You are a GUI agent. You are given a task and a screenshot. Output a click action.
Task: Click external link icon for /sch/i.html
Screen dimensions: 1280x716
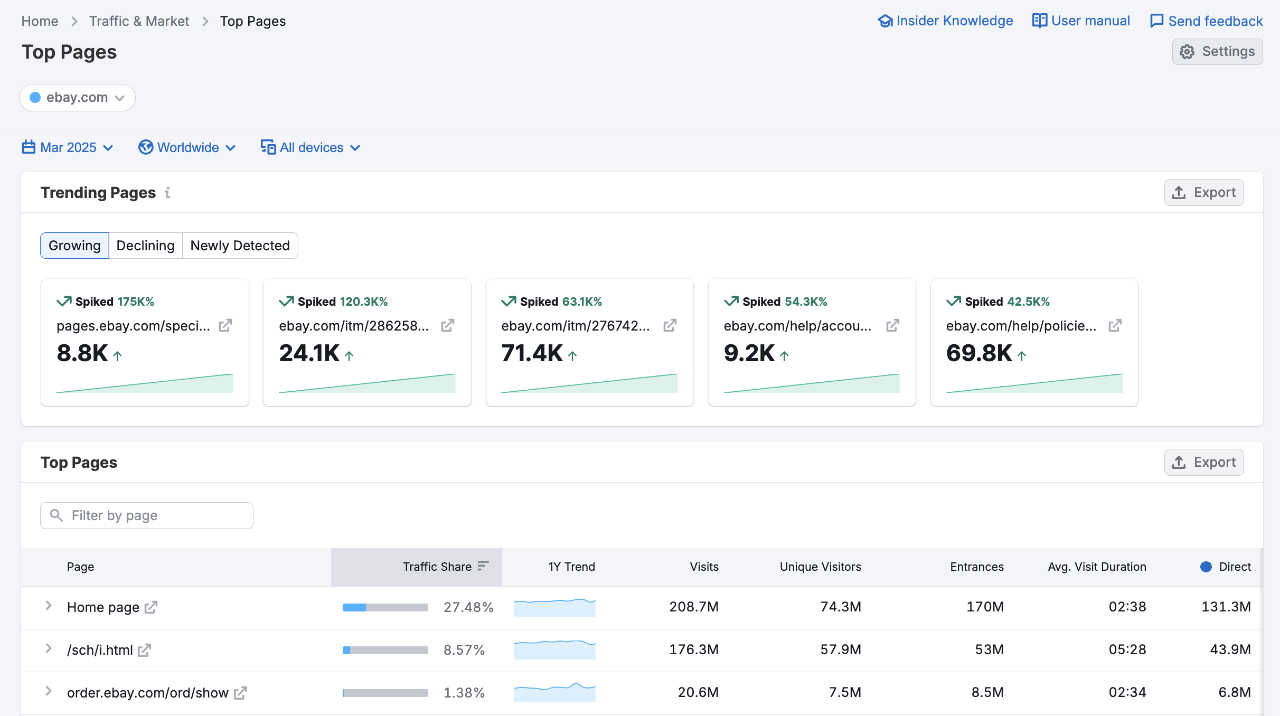click(x=144, y=650)
